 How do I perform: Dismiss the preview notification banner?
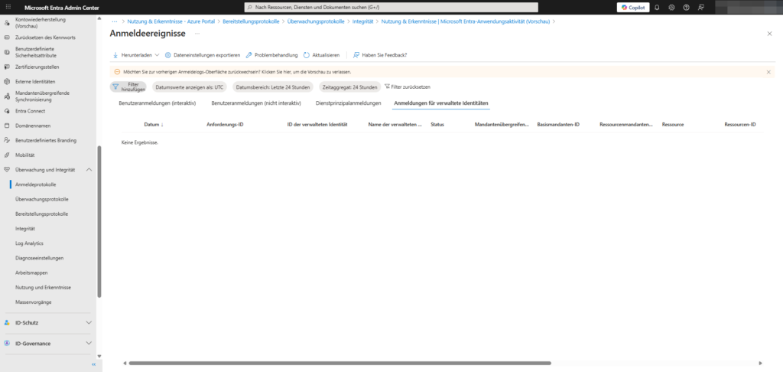pos(768,71)
